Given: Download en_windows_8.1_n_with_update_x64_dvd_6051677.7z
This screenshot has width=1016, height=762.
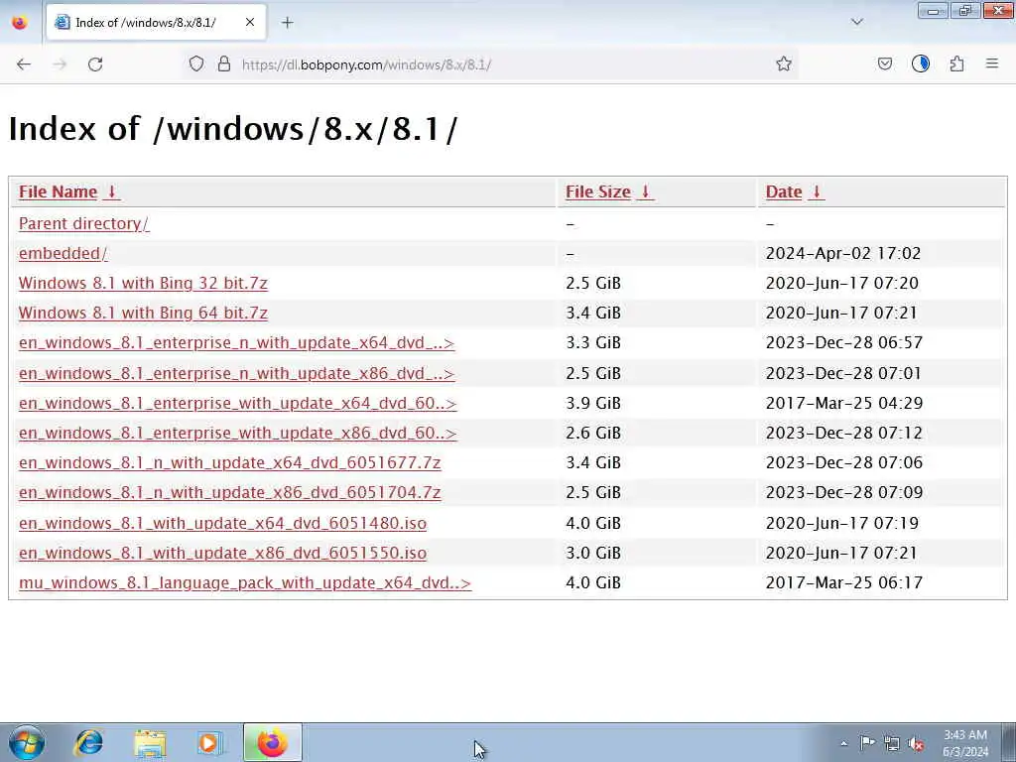Looking at the screenshot, I should (230, 462).
